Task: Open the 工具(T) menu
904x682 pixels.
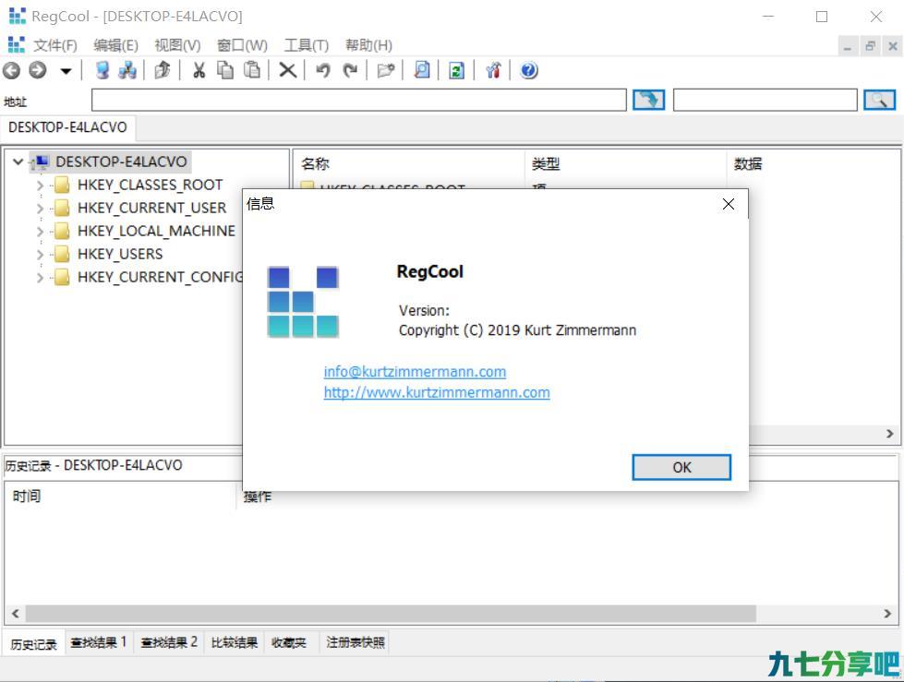Action: tap(307, 45)
